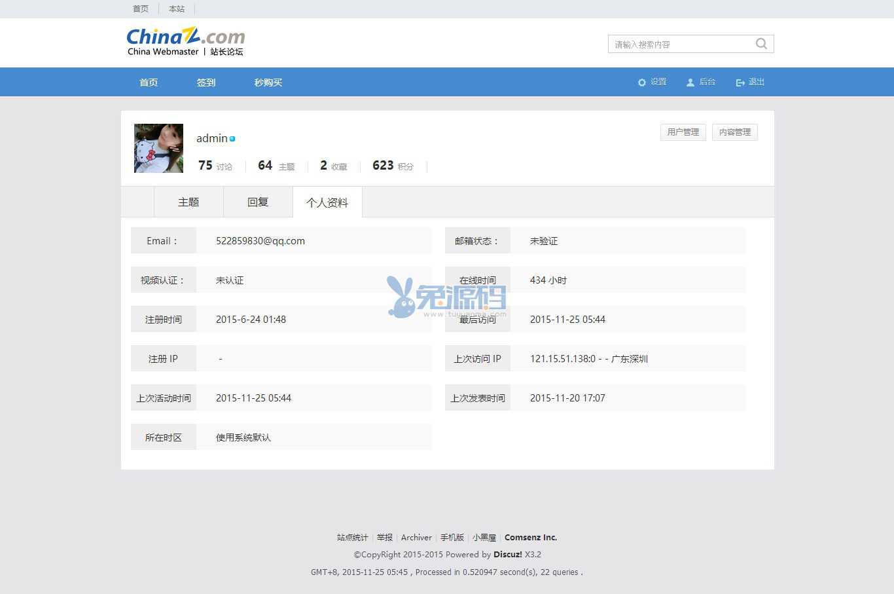This screenshot has width=894, height=594.
Task: Click the 434 小时 online time value
Action: point(548,280)
